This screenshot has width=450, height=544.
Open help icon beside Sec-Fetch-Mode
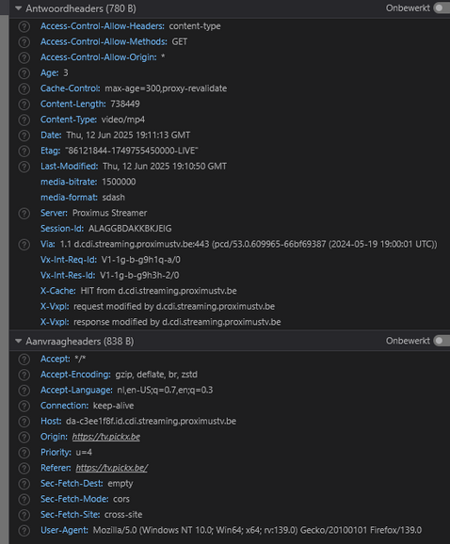point(24,499)
